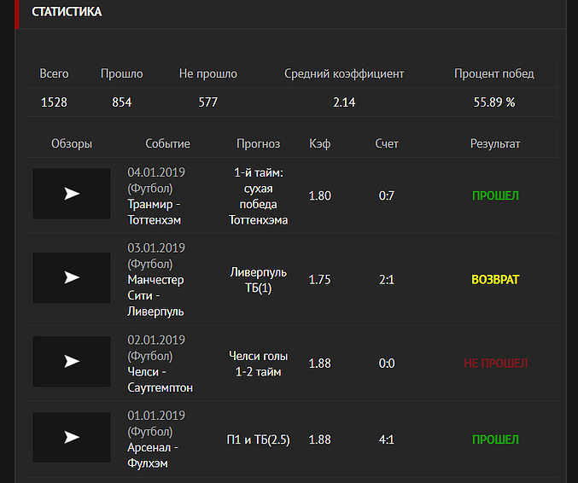Viewport: 578px width, 483px height.
Task: Play the Арсенал - Фулхэм review video
Action: (72, 437)
